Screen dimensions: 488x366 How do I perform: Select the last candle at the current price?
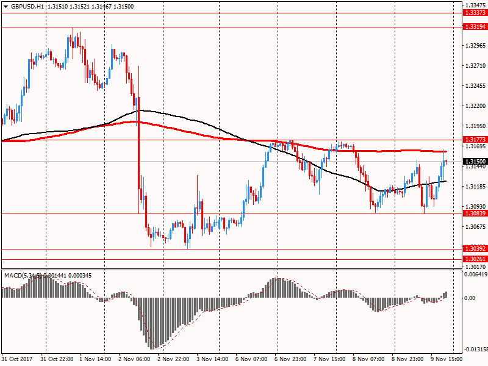[447, 162]
